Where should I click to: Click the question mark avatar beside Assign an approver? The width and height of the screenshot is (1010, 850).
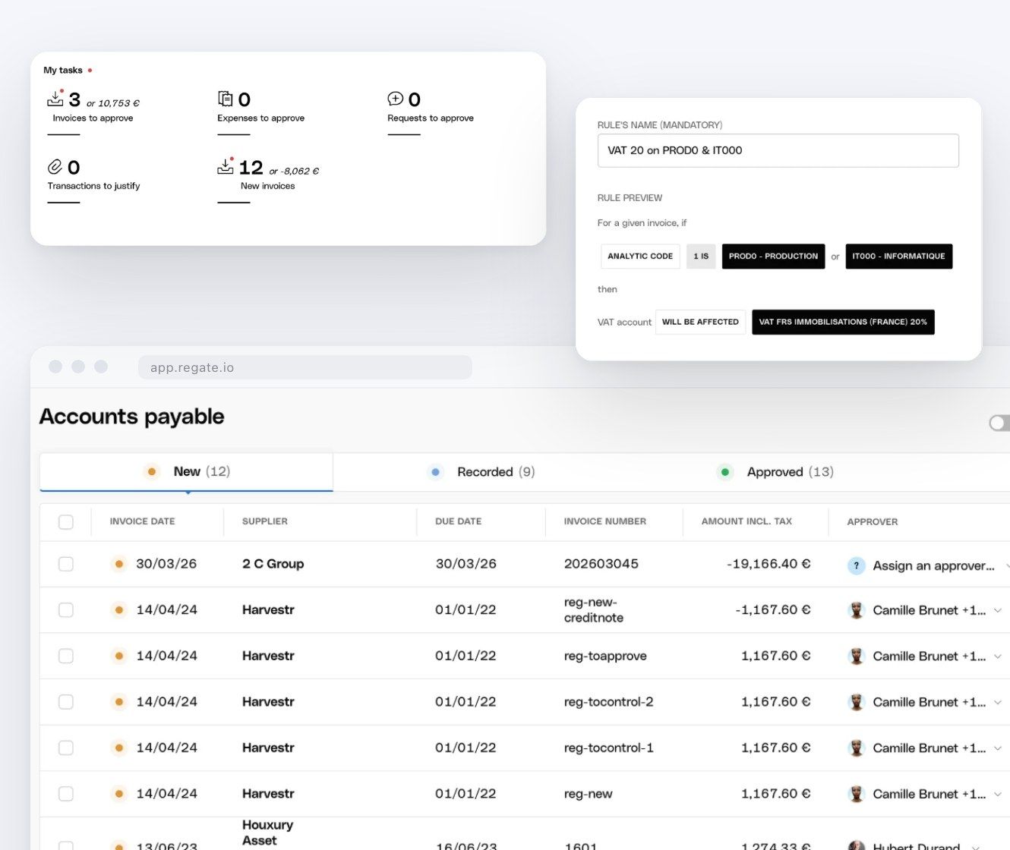click(856, 565)
